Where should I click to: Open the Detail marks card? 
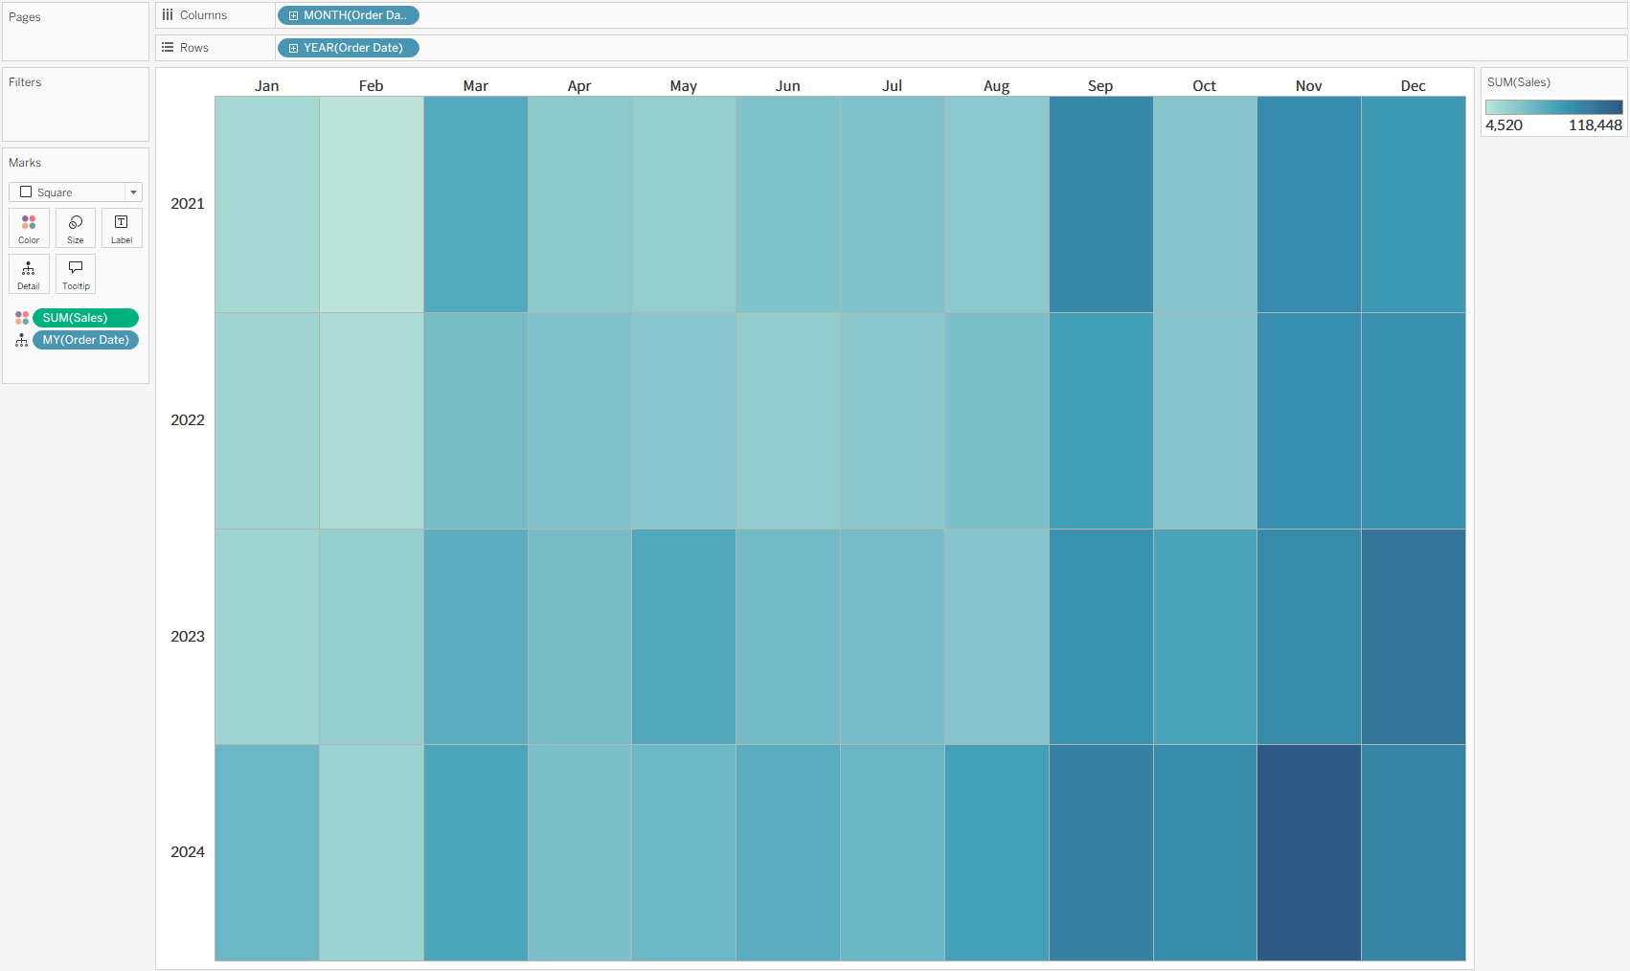pos(29,274)
